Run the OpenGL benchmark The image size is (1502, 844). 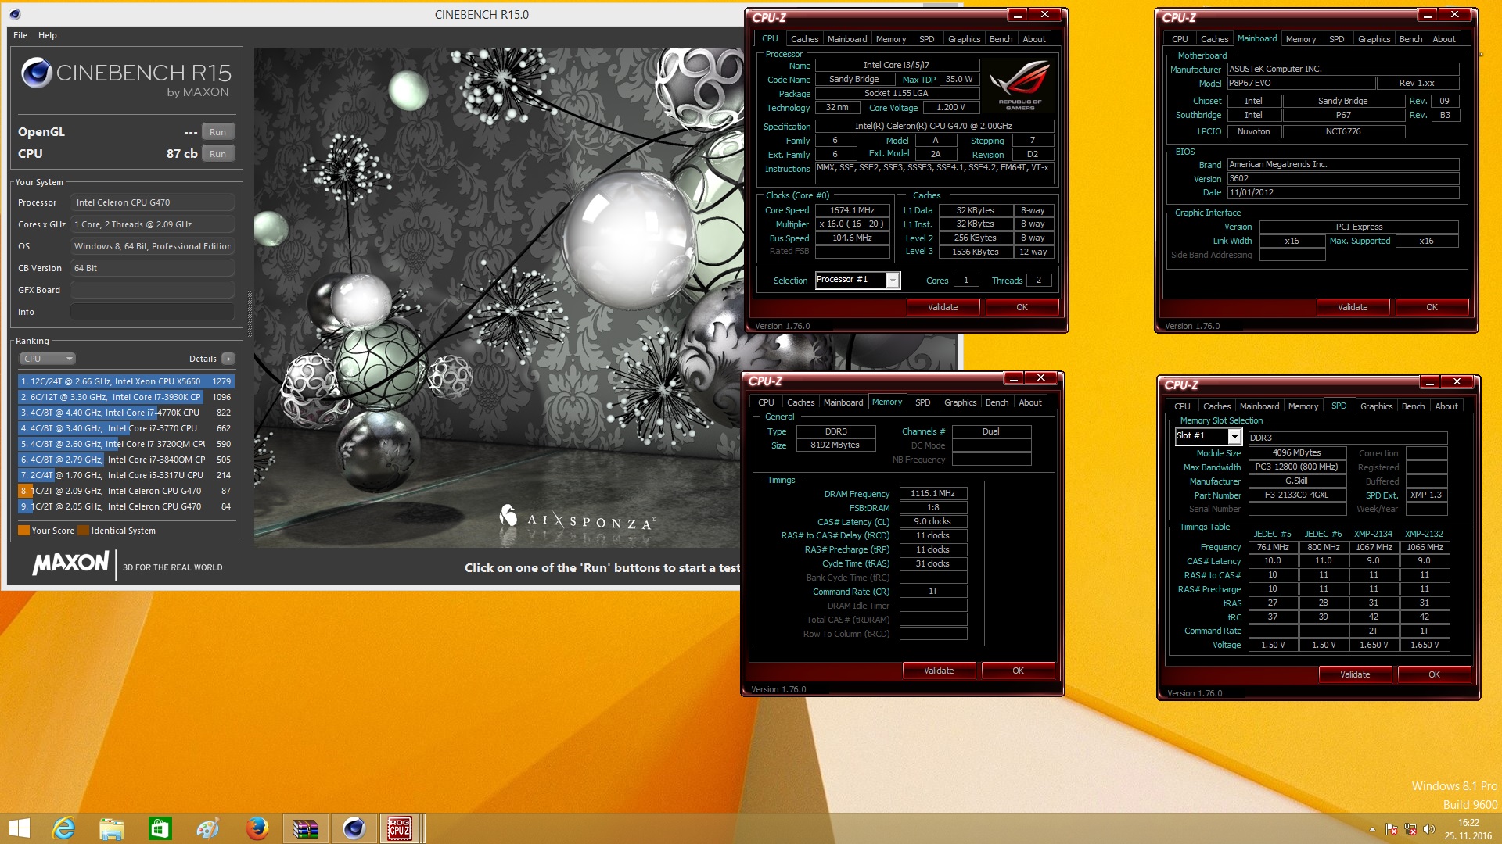(x=217, y=132)
